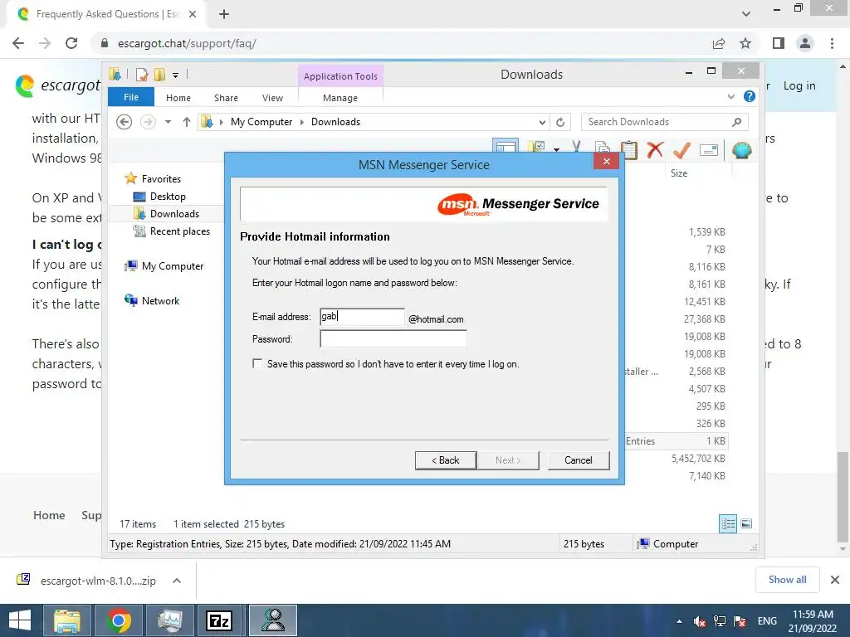Click Chrome share page icon
The width and height of the screenshot is (850, 637).
719,43
